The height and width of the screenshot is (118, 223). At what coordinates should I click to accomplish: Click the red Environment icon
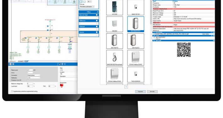62,85
